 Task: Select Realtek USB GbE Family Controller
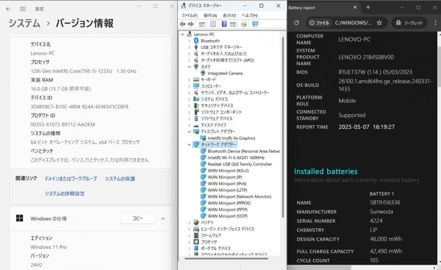(239, 164)
